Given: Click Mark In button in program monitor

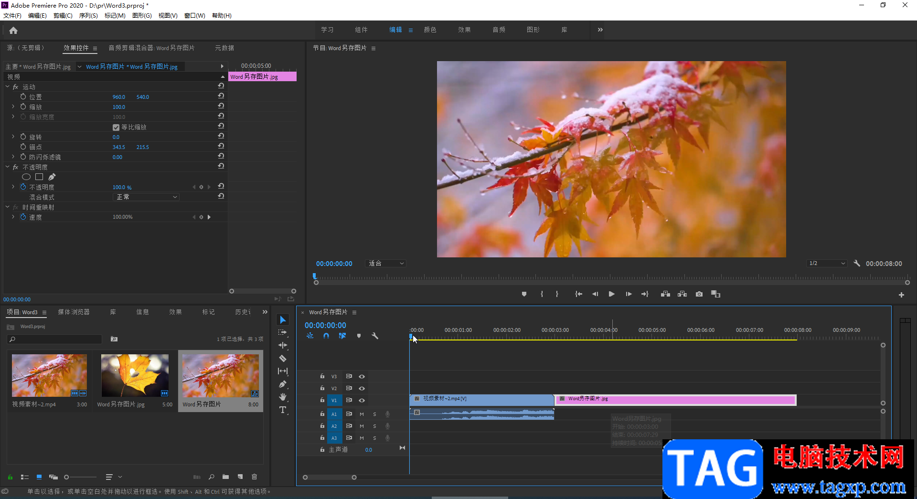Looking at the screenshot, I should click(x=542, y=294).
